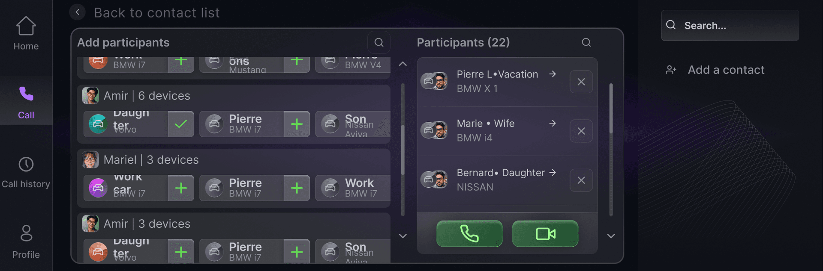
Task: Click the Add a contact icon
Action: click(671, 70)
